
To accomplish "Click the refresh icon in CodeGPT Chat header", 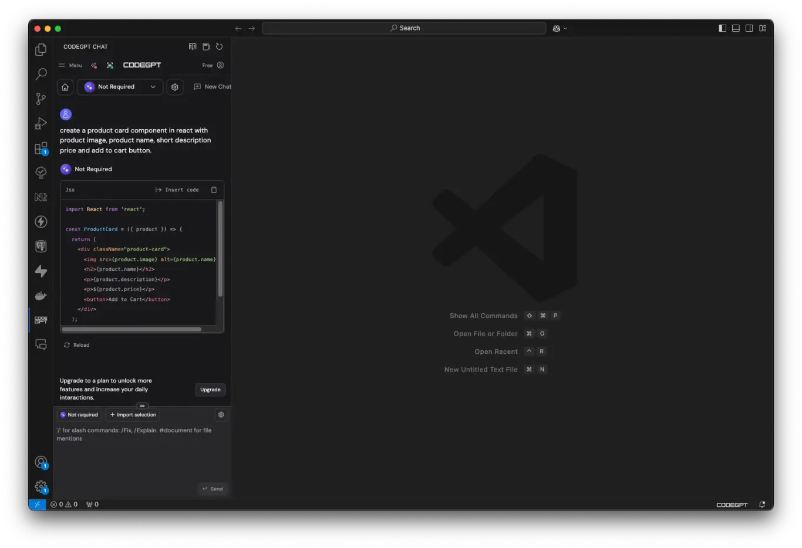I will 220,46.
